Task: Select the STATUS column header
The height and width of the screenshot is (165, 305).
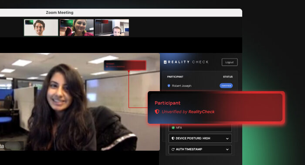Action: (228, 77)
